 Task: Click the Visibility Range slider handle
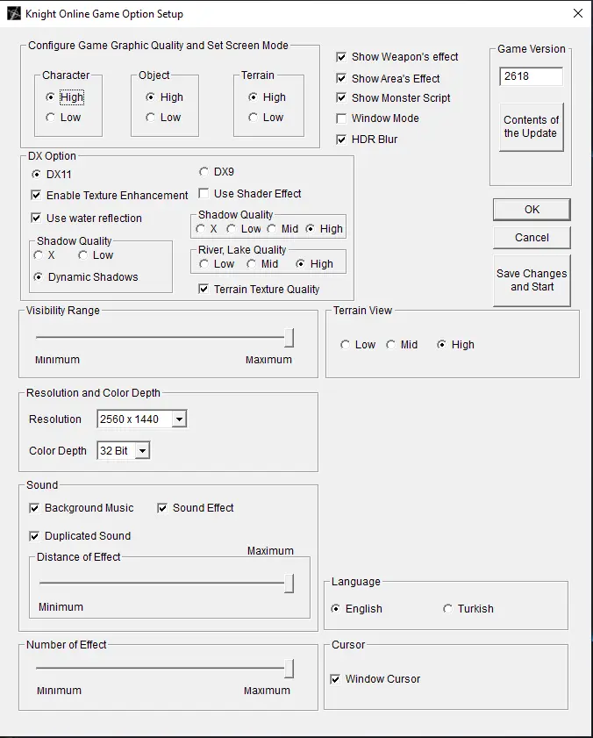(289, 338)
